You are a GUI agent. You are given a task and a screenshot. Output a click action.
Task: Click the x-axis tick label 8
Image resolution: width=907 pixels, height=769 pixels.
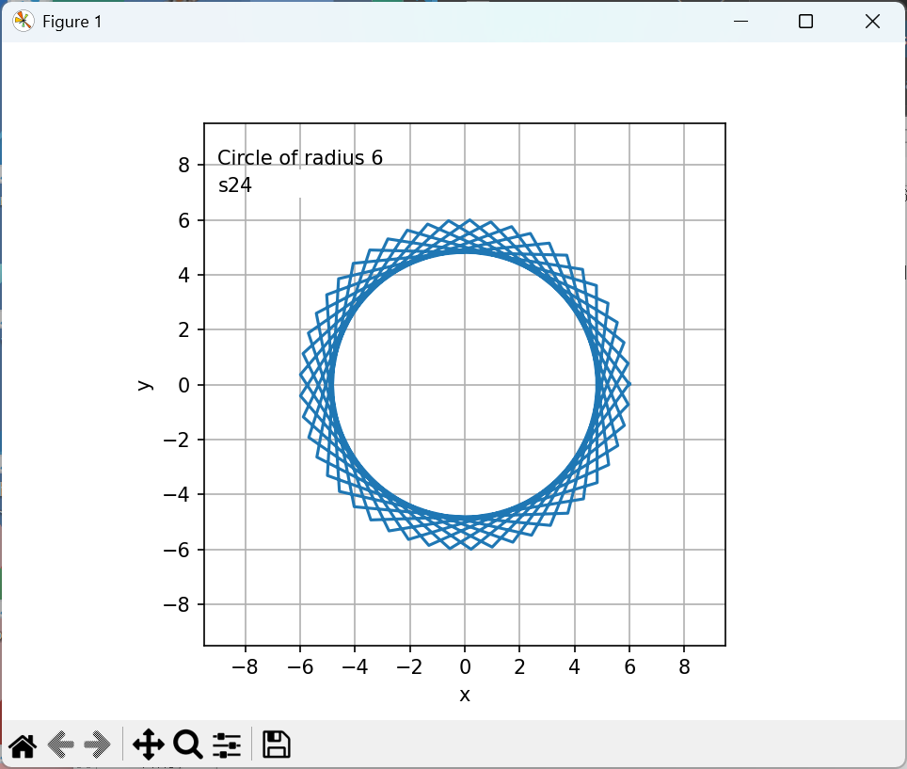tap(684, 667)
